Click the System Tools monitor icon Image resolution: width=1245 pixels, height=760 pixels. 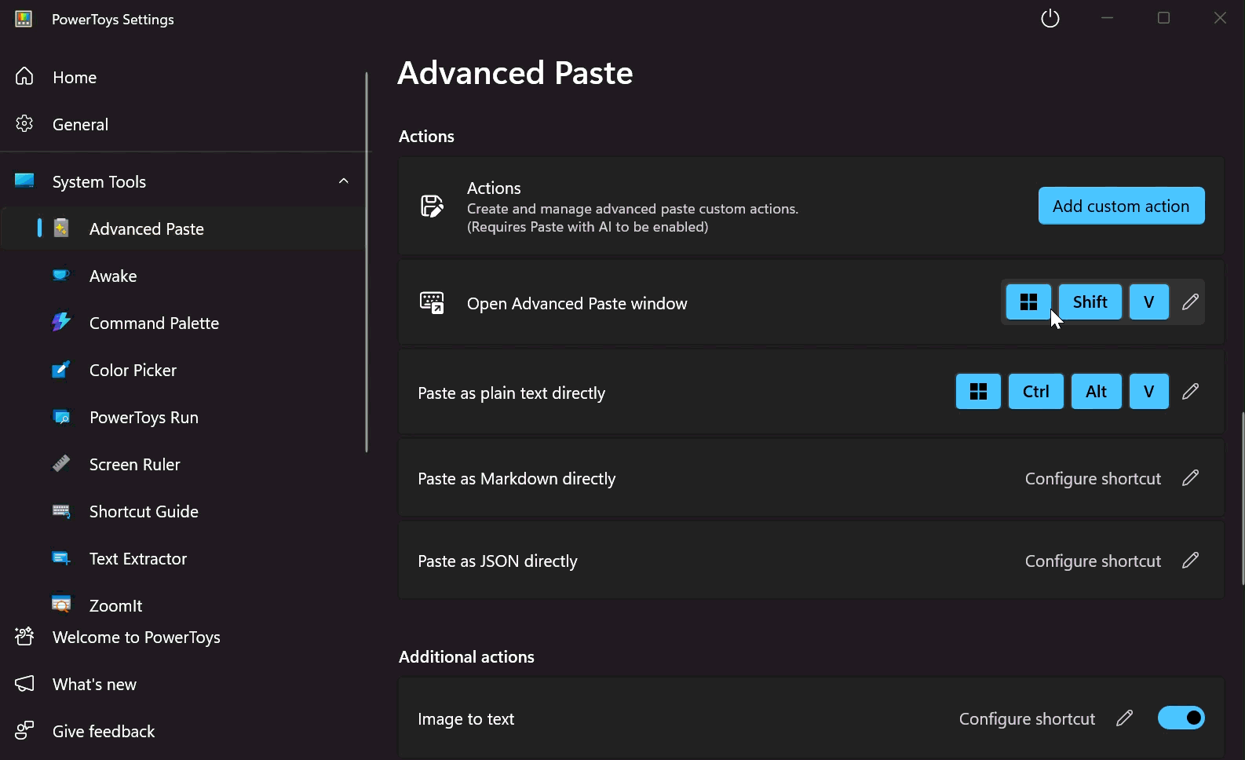coord(24,181)
